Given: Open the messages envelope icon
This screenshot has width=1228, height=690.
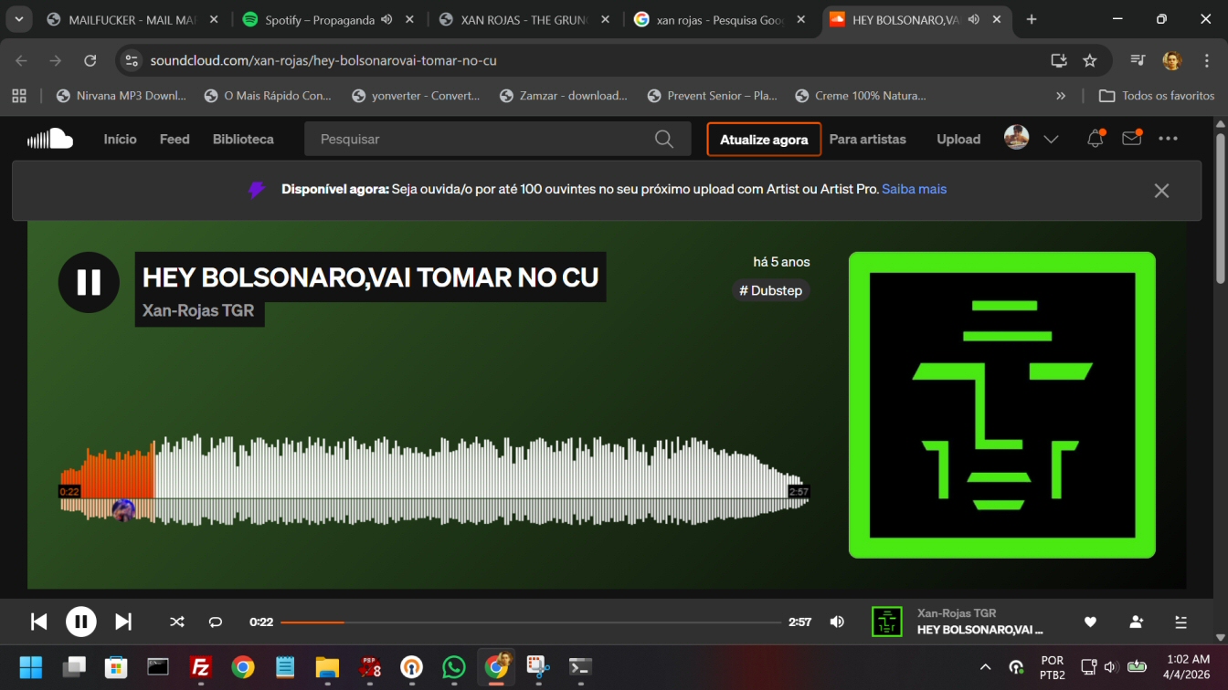Looking at the screenshot, I should (1131, 139).
